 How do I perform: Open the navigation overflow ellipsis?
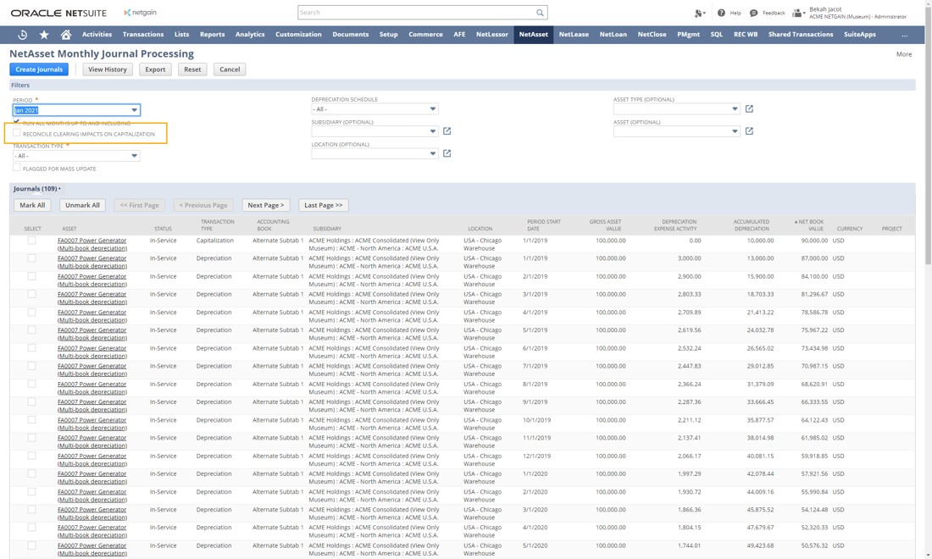pyautogui.click(x=905, y=35)
